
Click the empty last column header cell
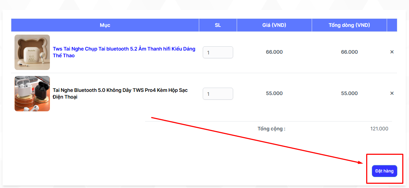392,25
